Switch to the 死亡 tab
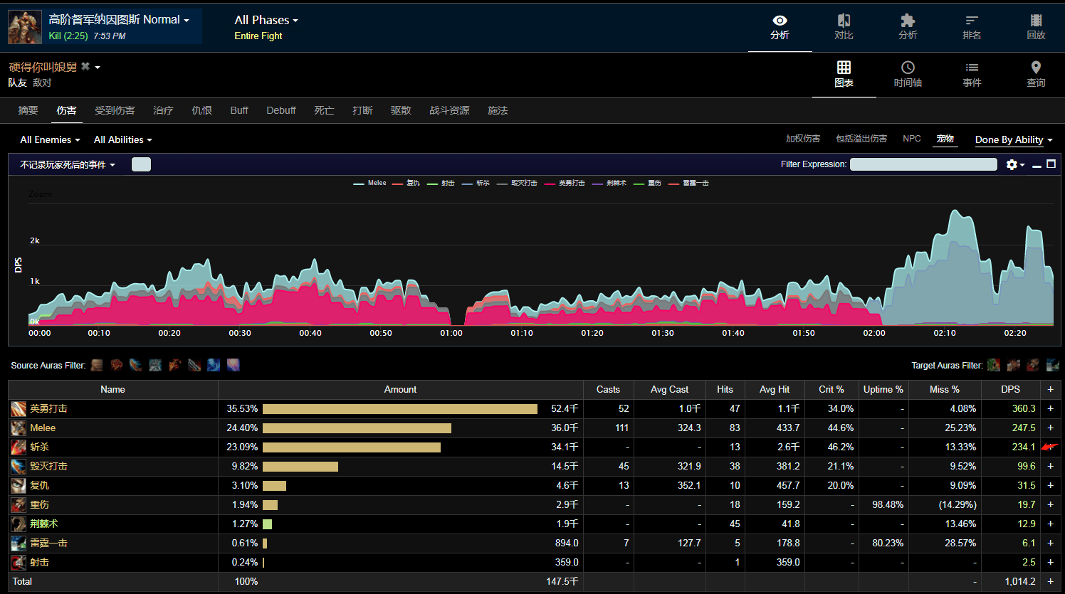Image resolution: width=1065 pixels, height=594 pixels. tap(324, 110)
